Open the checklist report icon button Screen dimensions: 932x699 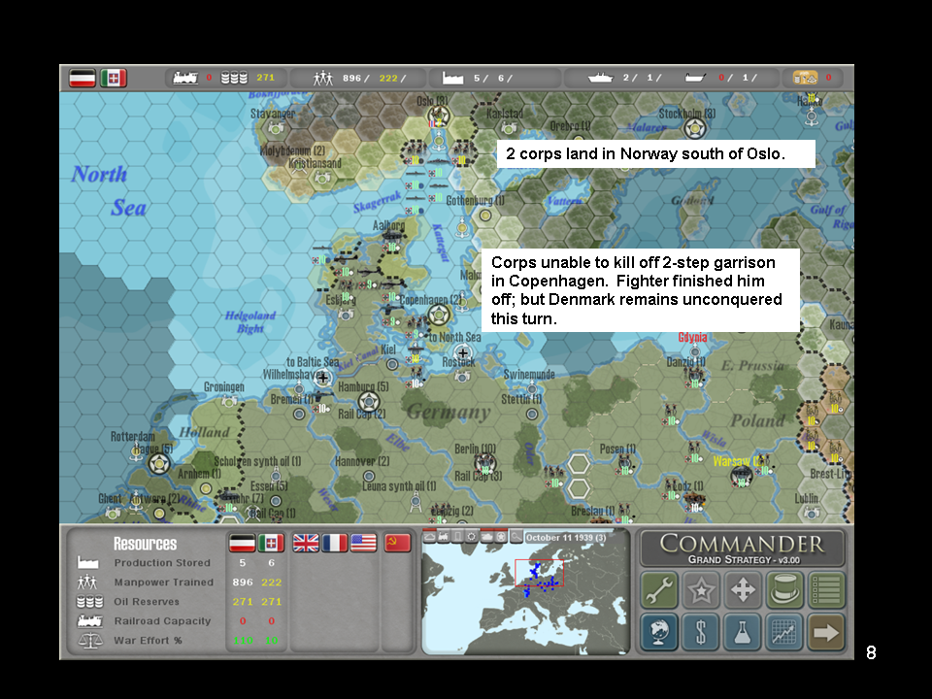click(826, 590)
